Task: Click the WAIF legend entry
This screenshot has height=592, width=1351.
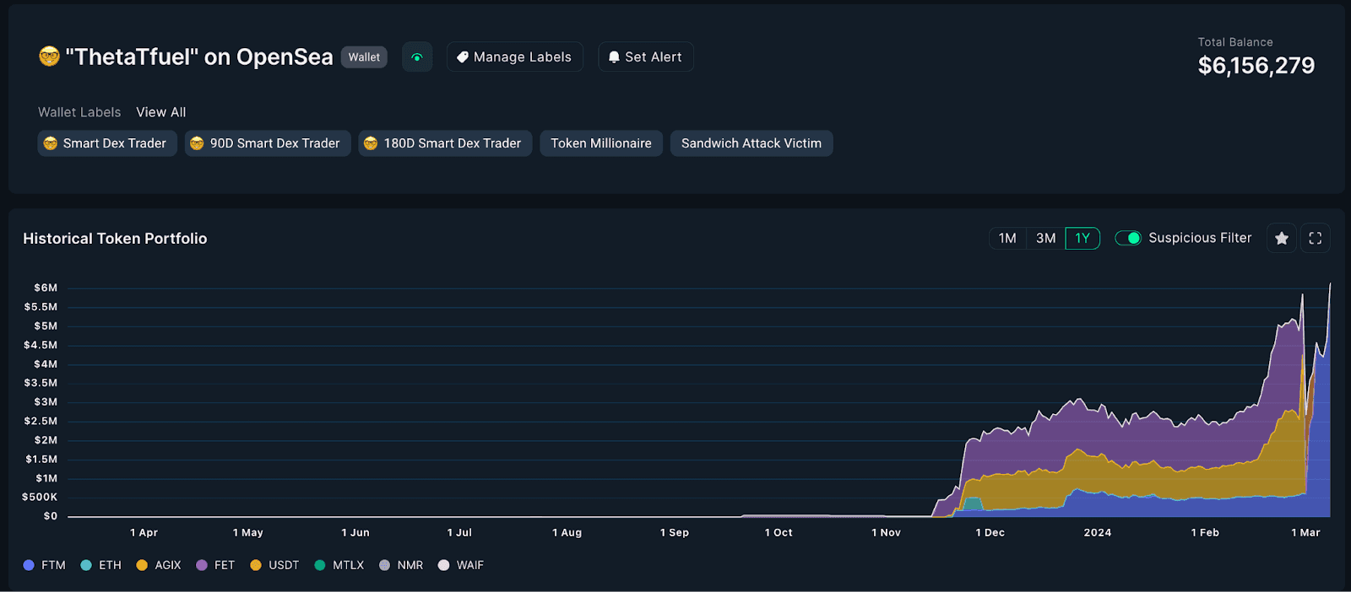Action: 461,565
